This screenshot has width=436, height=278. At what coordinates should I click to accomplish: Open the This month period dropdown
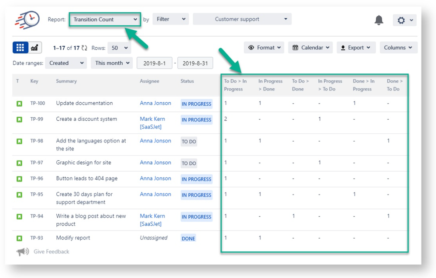112,63
